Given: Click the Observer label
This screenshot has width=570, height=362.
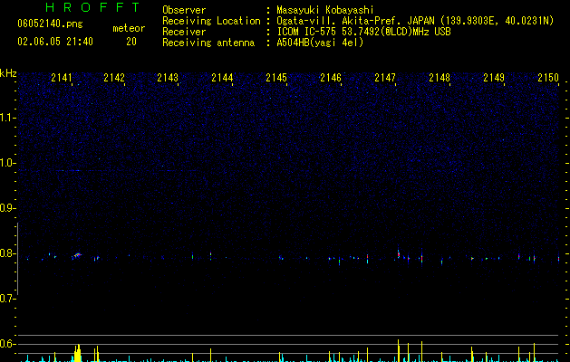Looking at the screenshot, I should pyautogui.click(x=184, y=10).
